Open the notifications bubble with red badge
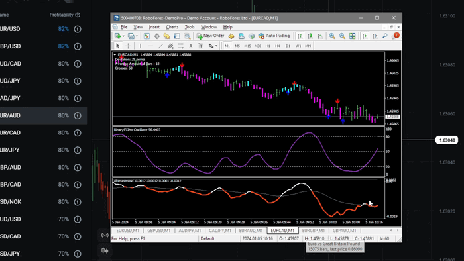Viewport: 464px width, 261px height. 396,36
